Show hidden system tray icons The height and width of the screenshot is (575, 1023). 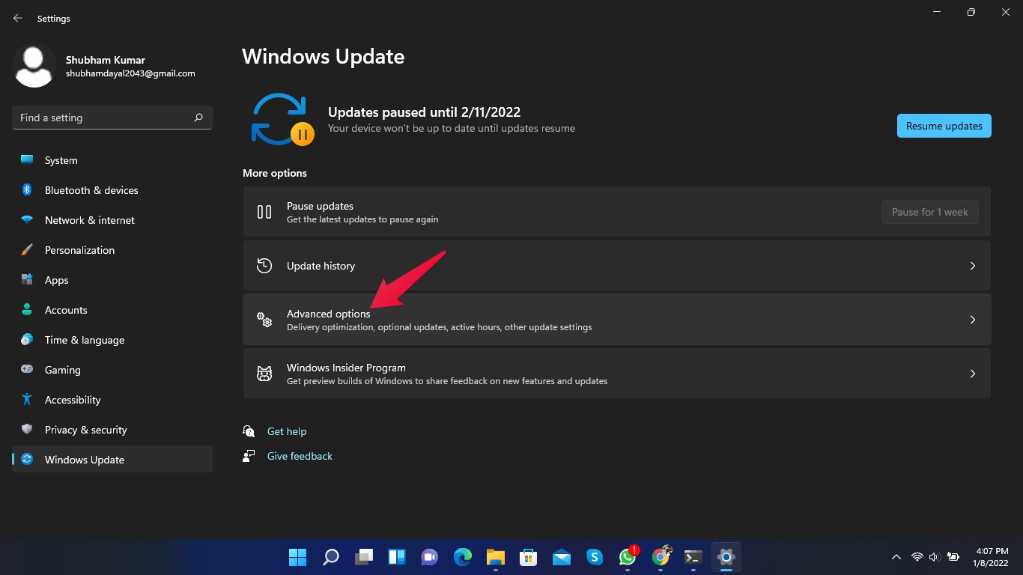(896, 557)
